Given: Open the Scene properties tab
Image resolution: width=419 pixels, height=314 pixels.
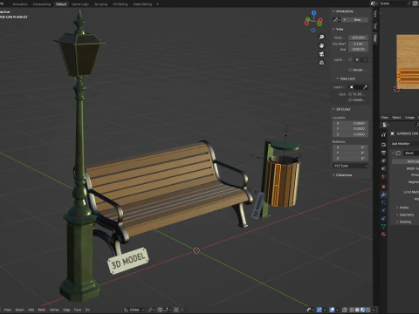Looking at the screenshot, I should point(383,168).
